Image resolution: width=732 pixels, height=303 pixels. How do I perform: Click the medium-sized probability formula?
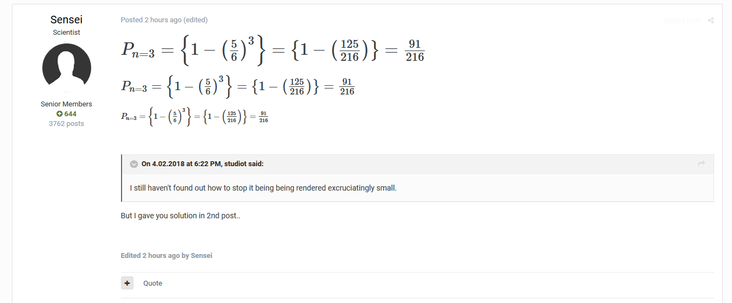238,86
